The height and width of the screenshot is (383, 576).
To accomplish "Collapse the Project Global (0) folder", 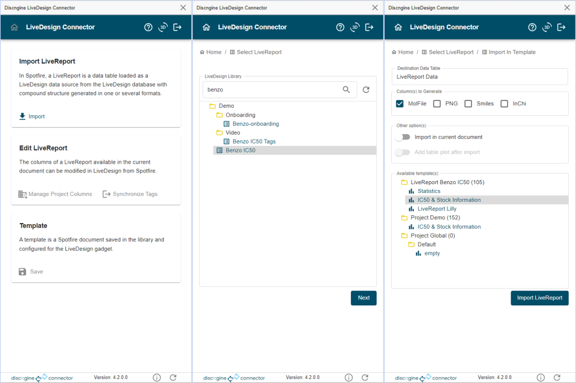I will point(404,236).
